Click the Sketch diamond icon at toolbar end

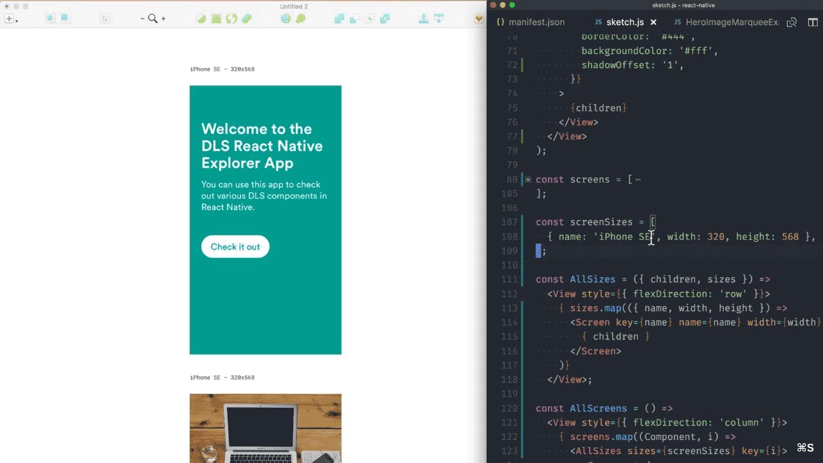pyautogui.click(x=478, y=19)
